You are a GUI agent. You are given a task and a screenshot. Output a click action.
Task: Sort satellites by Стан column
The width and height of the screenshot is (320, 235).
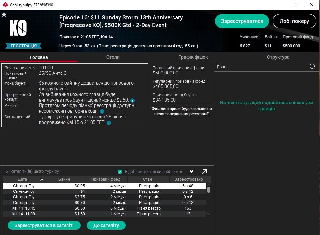148,179
